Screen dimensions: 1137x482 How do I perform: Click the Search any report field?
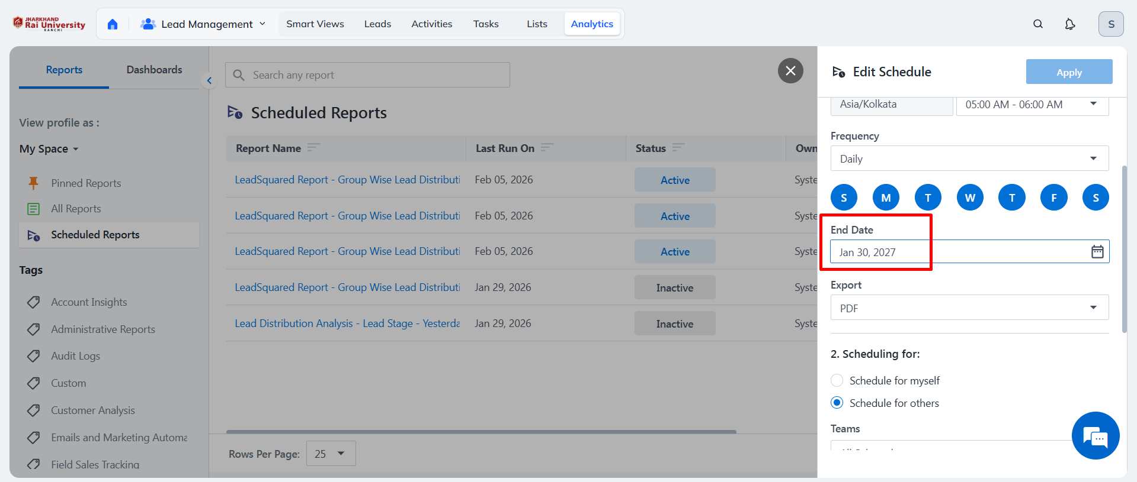click(x=367, y=75)
